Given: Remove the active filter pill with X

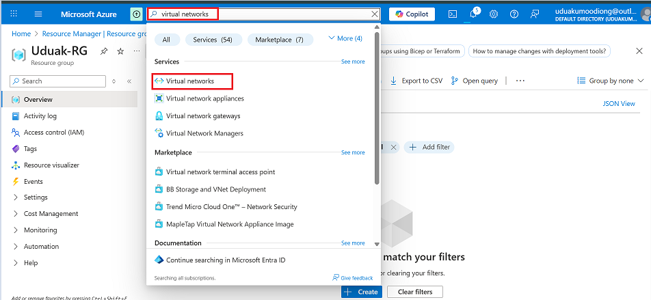Looking at the screenshot, I should click(394, 147).
